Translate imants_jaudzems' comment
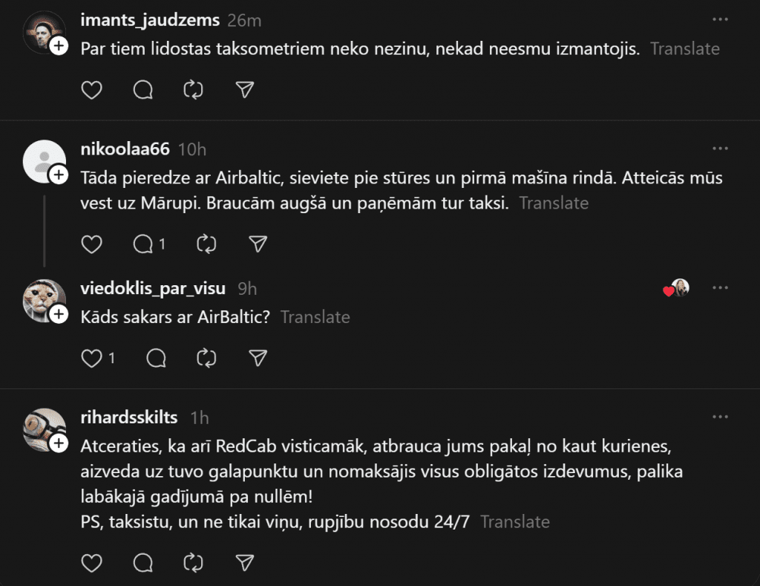Image resolution: width=760 pixels, height=586 pixels. coord(685,49)
